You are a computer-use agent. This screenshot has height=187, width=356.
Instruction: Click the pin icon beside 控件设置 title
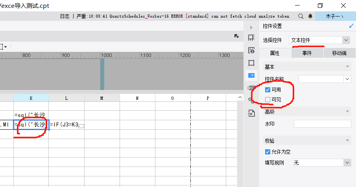351,26
